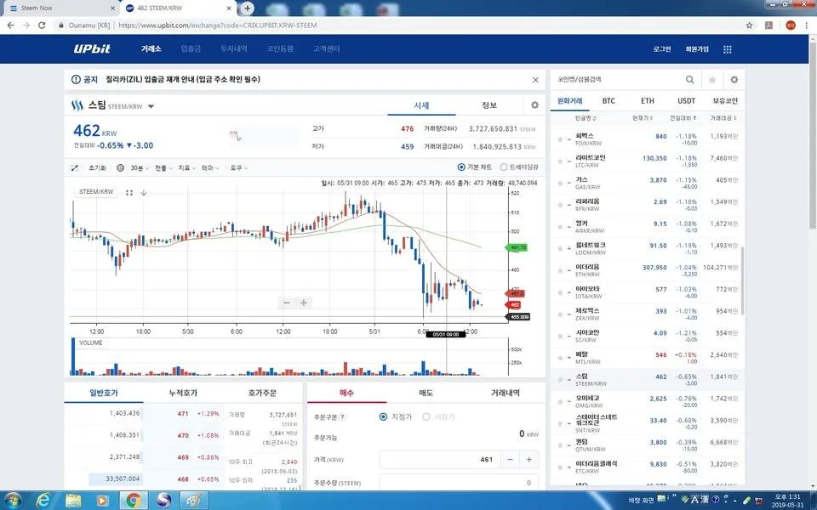
Task: Click 회원가입 in the header
Action: (697, 49)
